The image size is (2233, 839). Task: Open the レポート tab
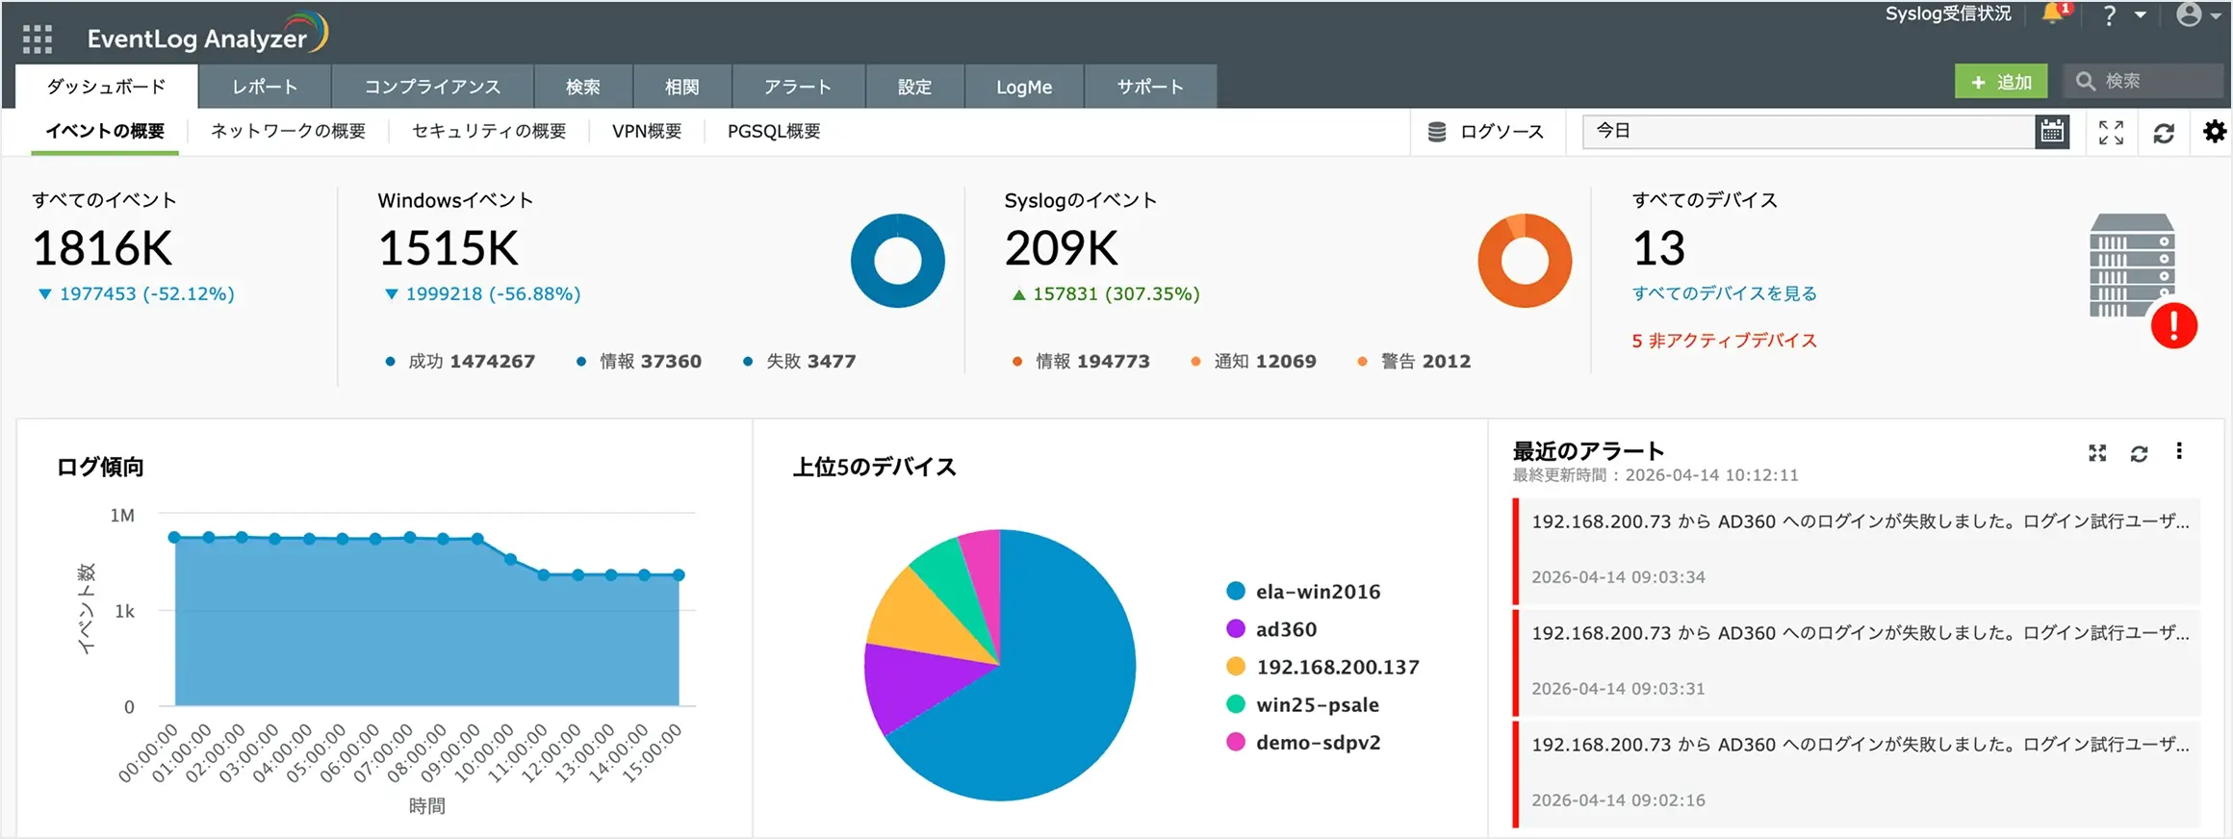pos(265,87)
